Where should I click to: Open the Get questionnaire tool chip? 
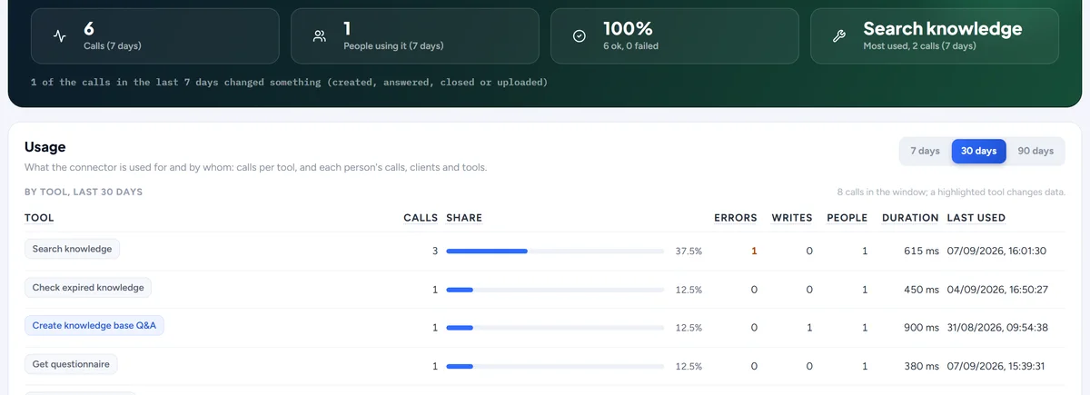coord(71,364)
